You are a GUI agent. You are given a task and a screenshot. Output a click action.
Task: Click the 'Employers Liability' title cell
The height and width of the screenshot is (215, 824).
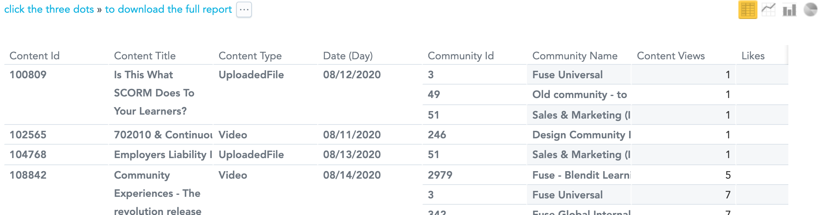click(163, 155)
